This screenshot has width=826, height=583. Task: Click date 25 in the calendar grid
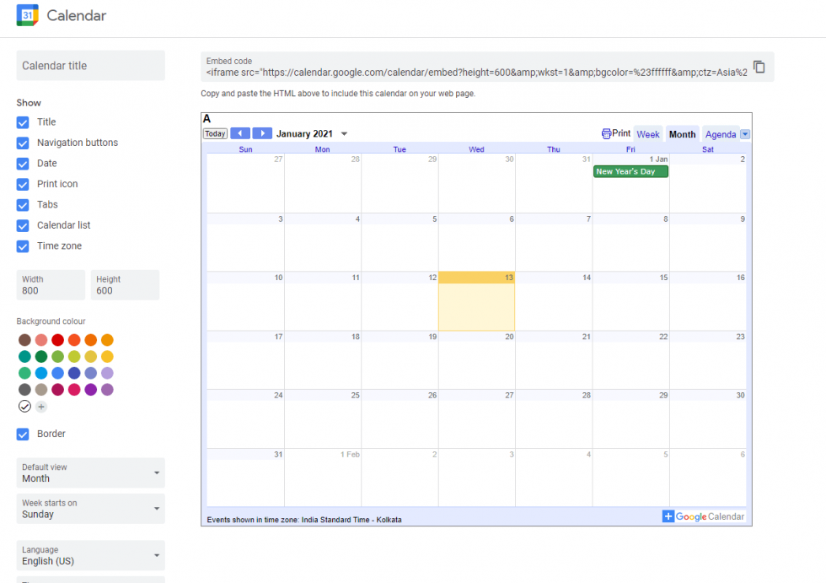pos(322,418)
